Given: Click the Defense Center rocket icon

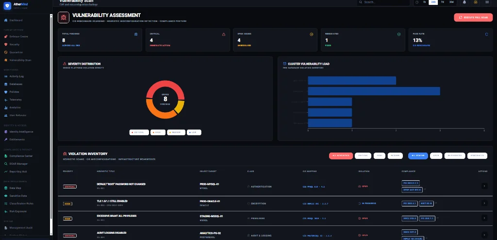Looking at the screenshot, I should (6, 36).
